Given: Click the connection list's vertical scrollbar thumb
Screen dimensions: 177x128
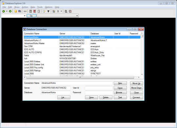Looking at the screenshot, I should [142, 36].
